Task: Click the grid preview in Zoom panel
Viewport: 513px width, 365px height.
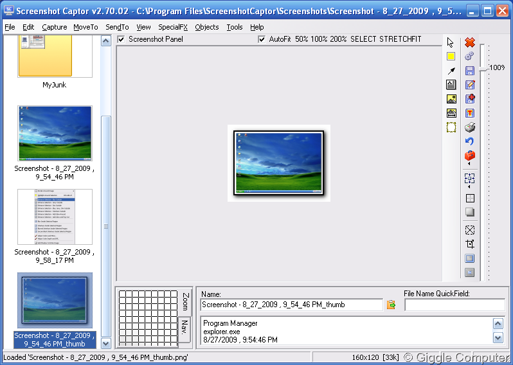Action: click(148, 318)
